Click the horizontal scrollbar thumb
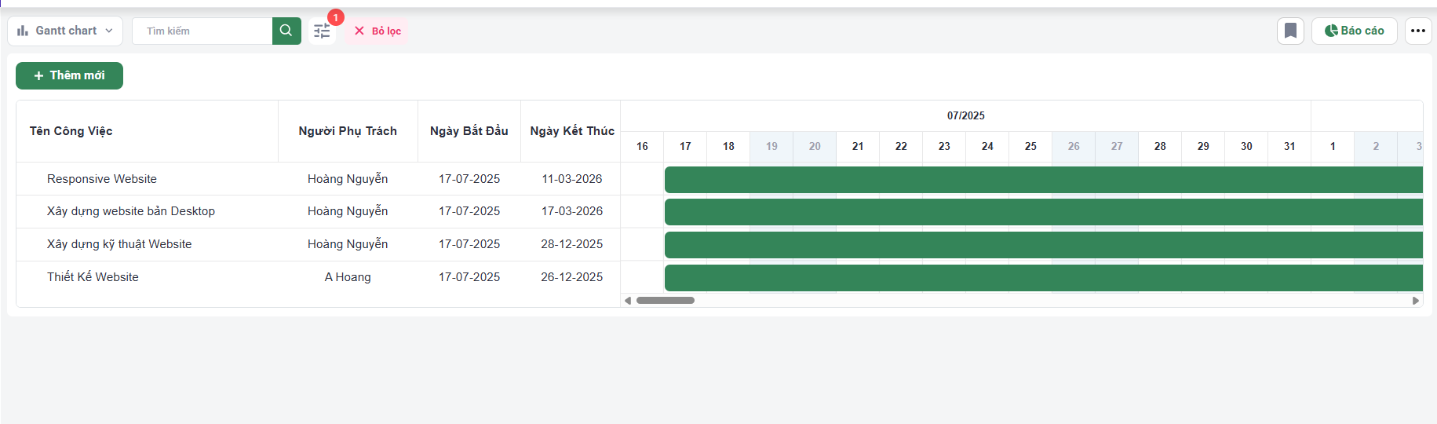Image resolution: width=1437 pixels, height=424 pixels. (665, 300)
